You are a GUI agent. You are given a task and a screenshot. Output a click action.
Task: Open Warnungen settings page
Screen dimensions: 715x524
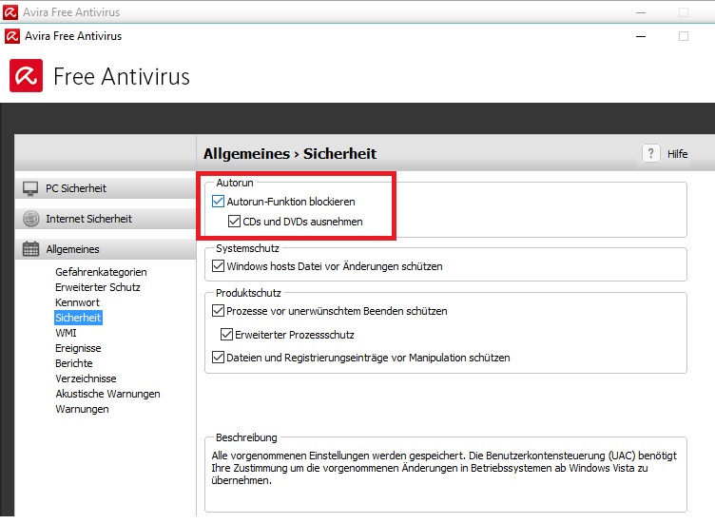[x=82, y=409]
